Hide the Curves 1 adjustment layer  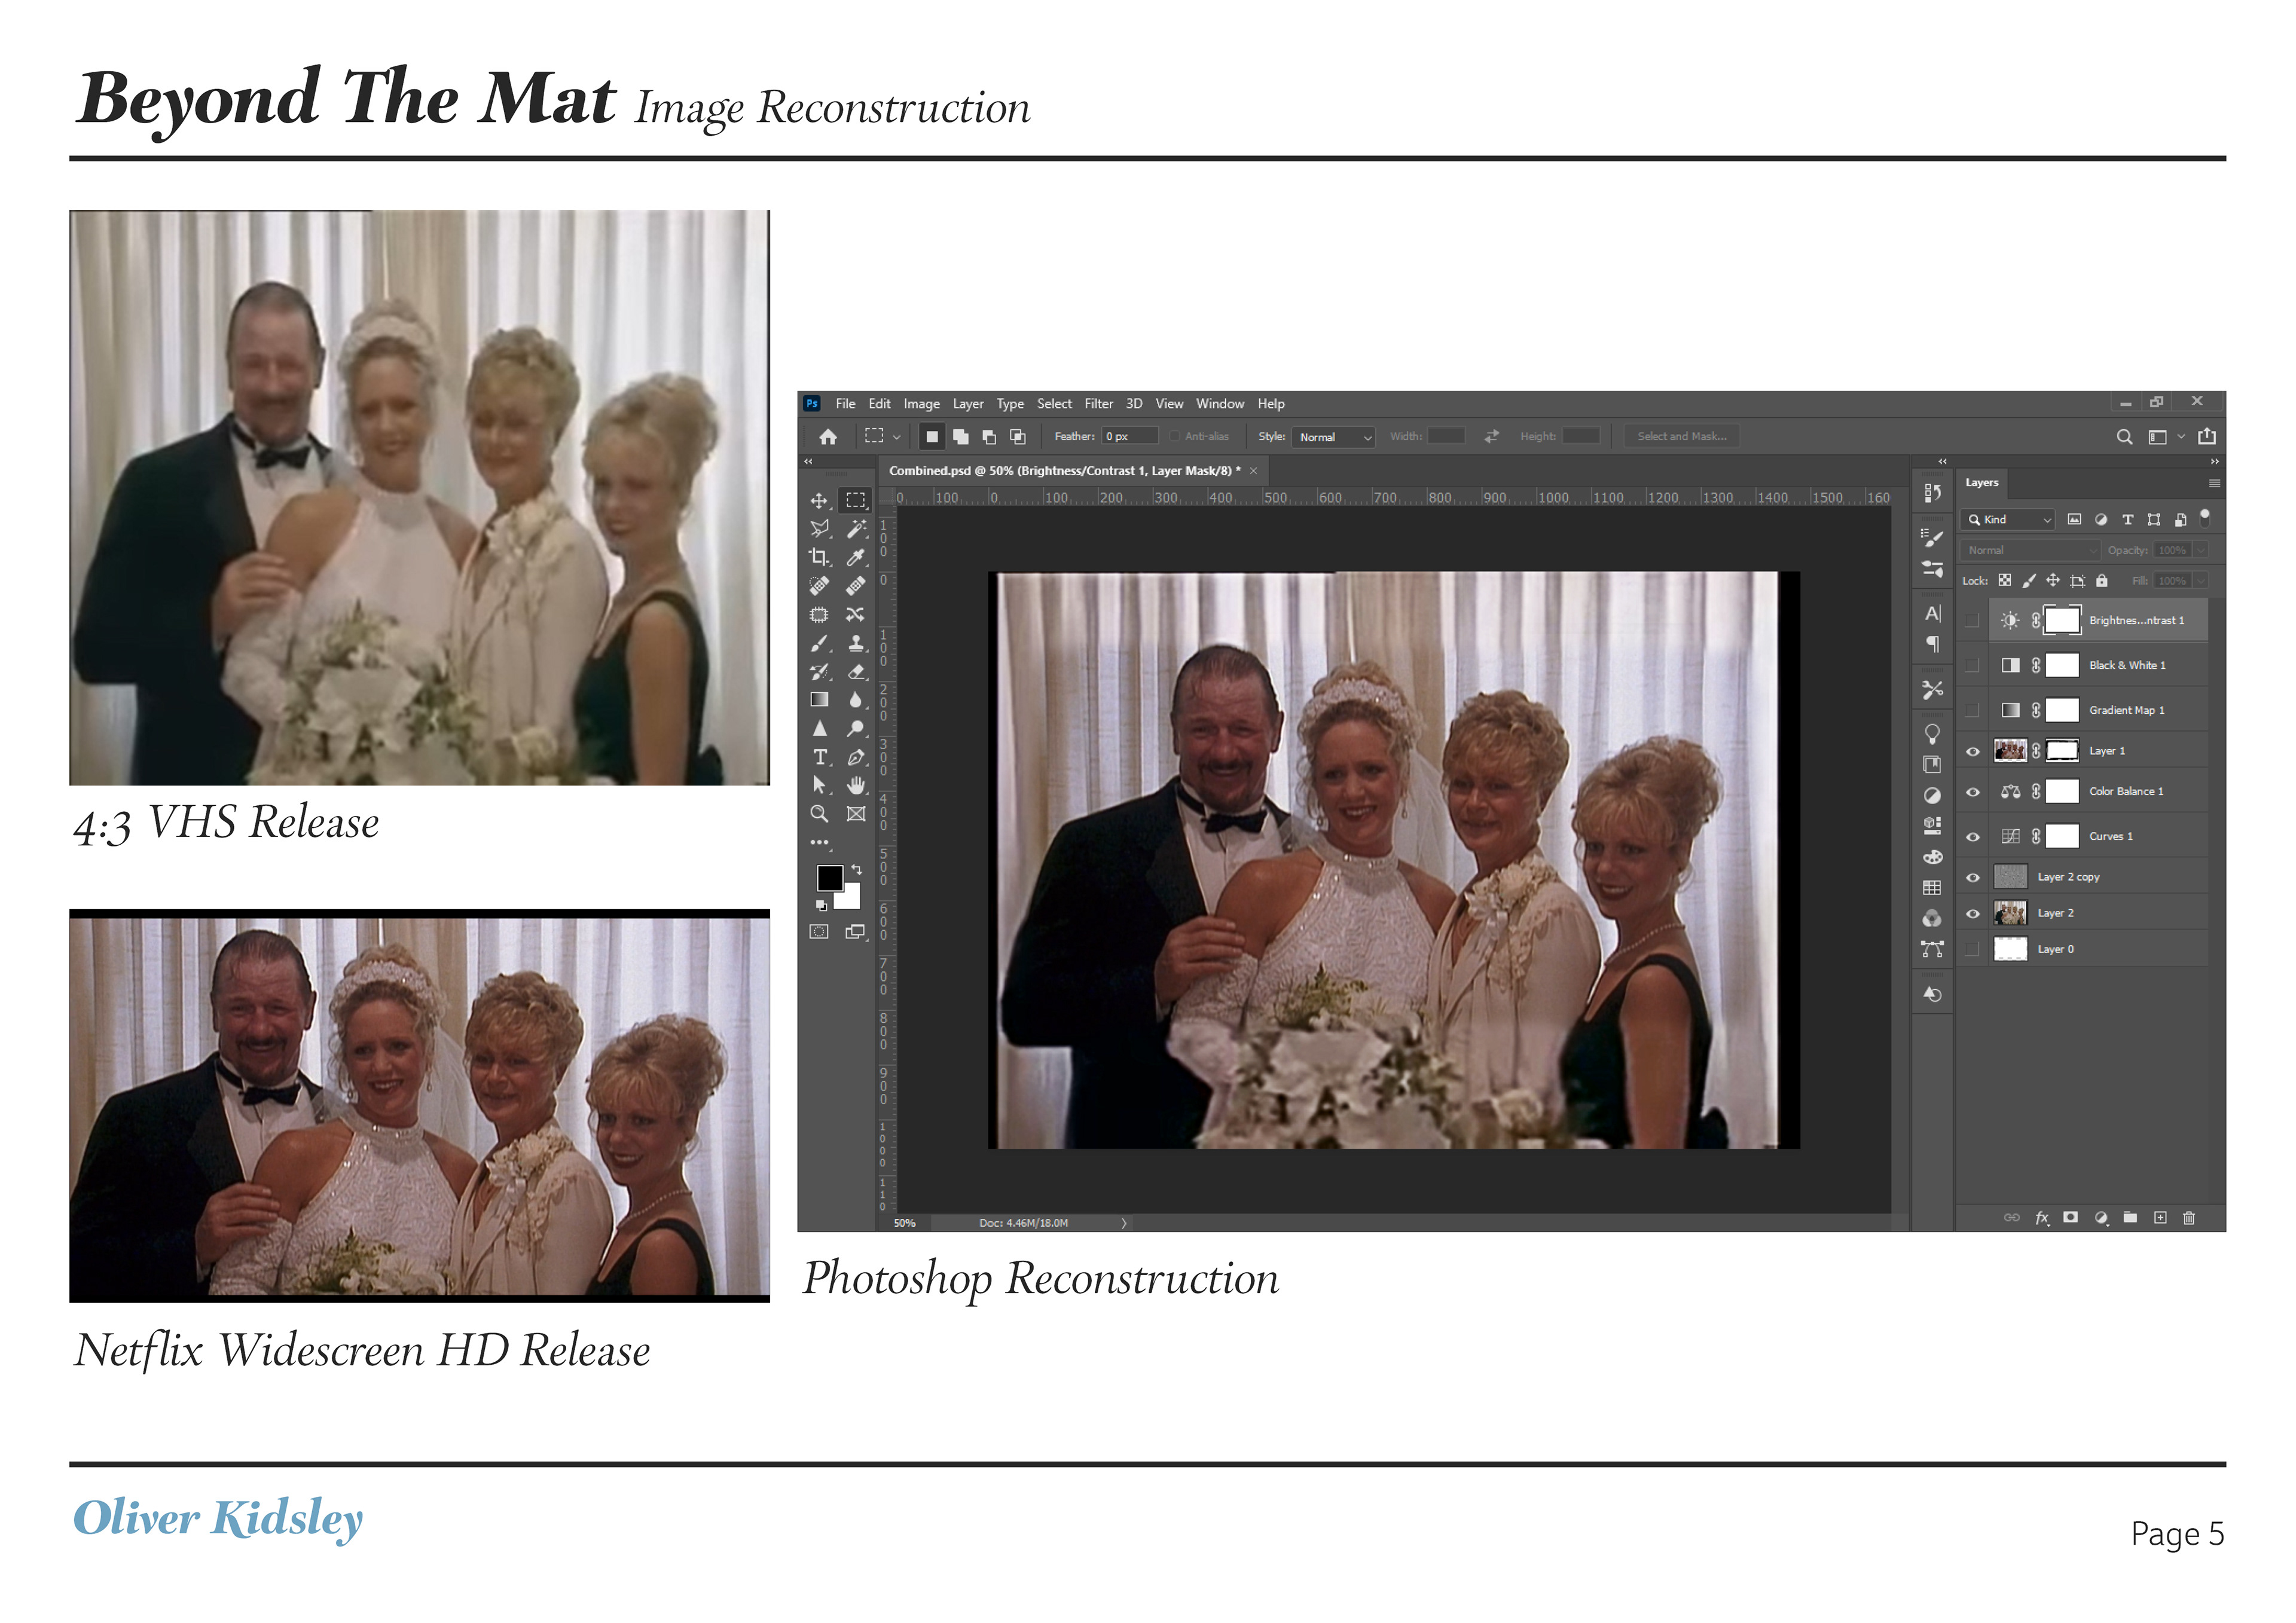click(1972, 837)
